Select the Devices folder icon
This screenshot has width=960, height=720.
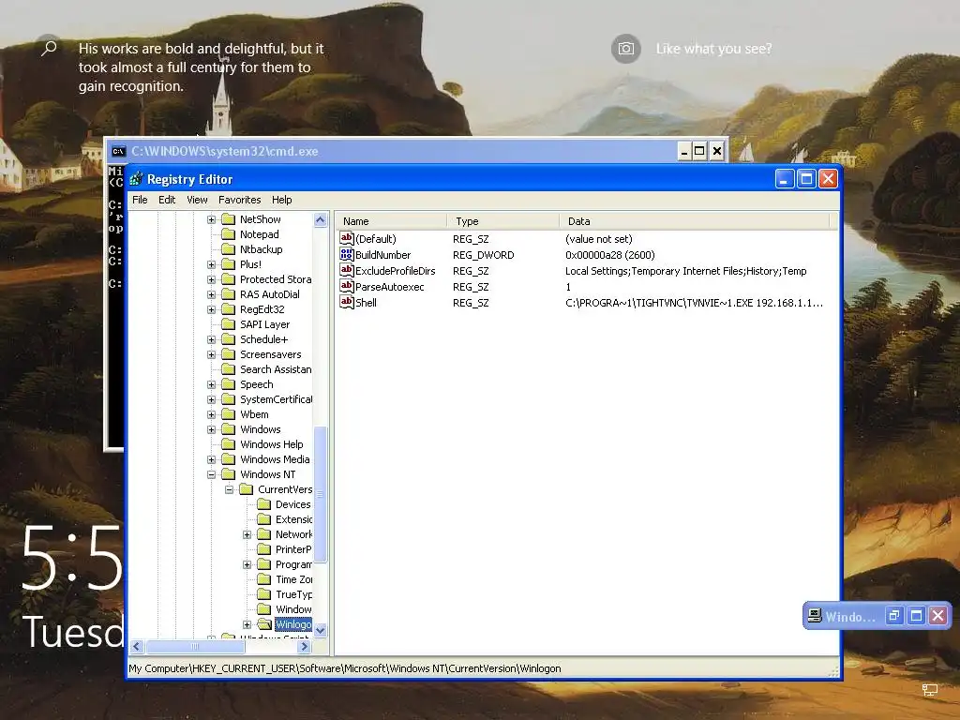263,504
